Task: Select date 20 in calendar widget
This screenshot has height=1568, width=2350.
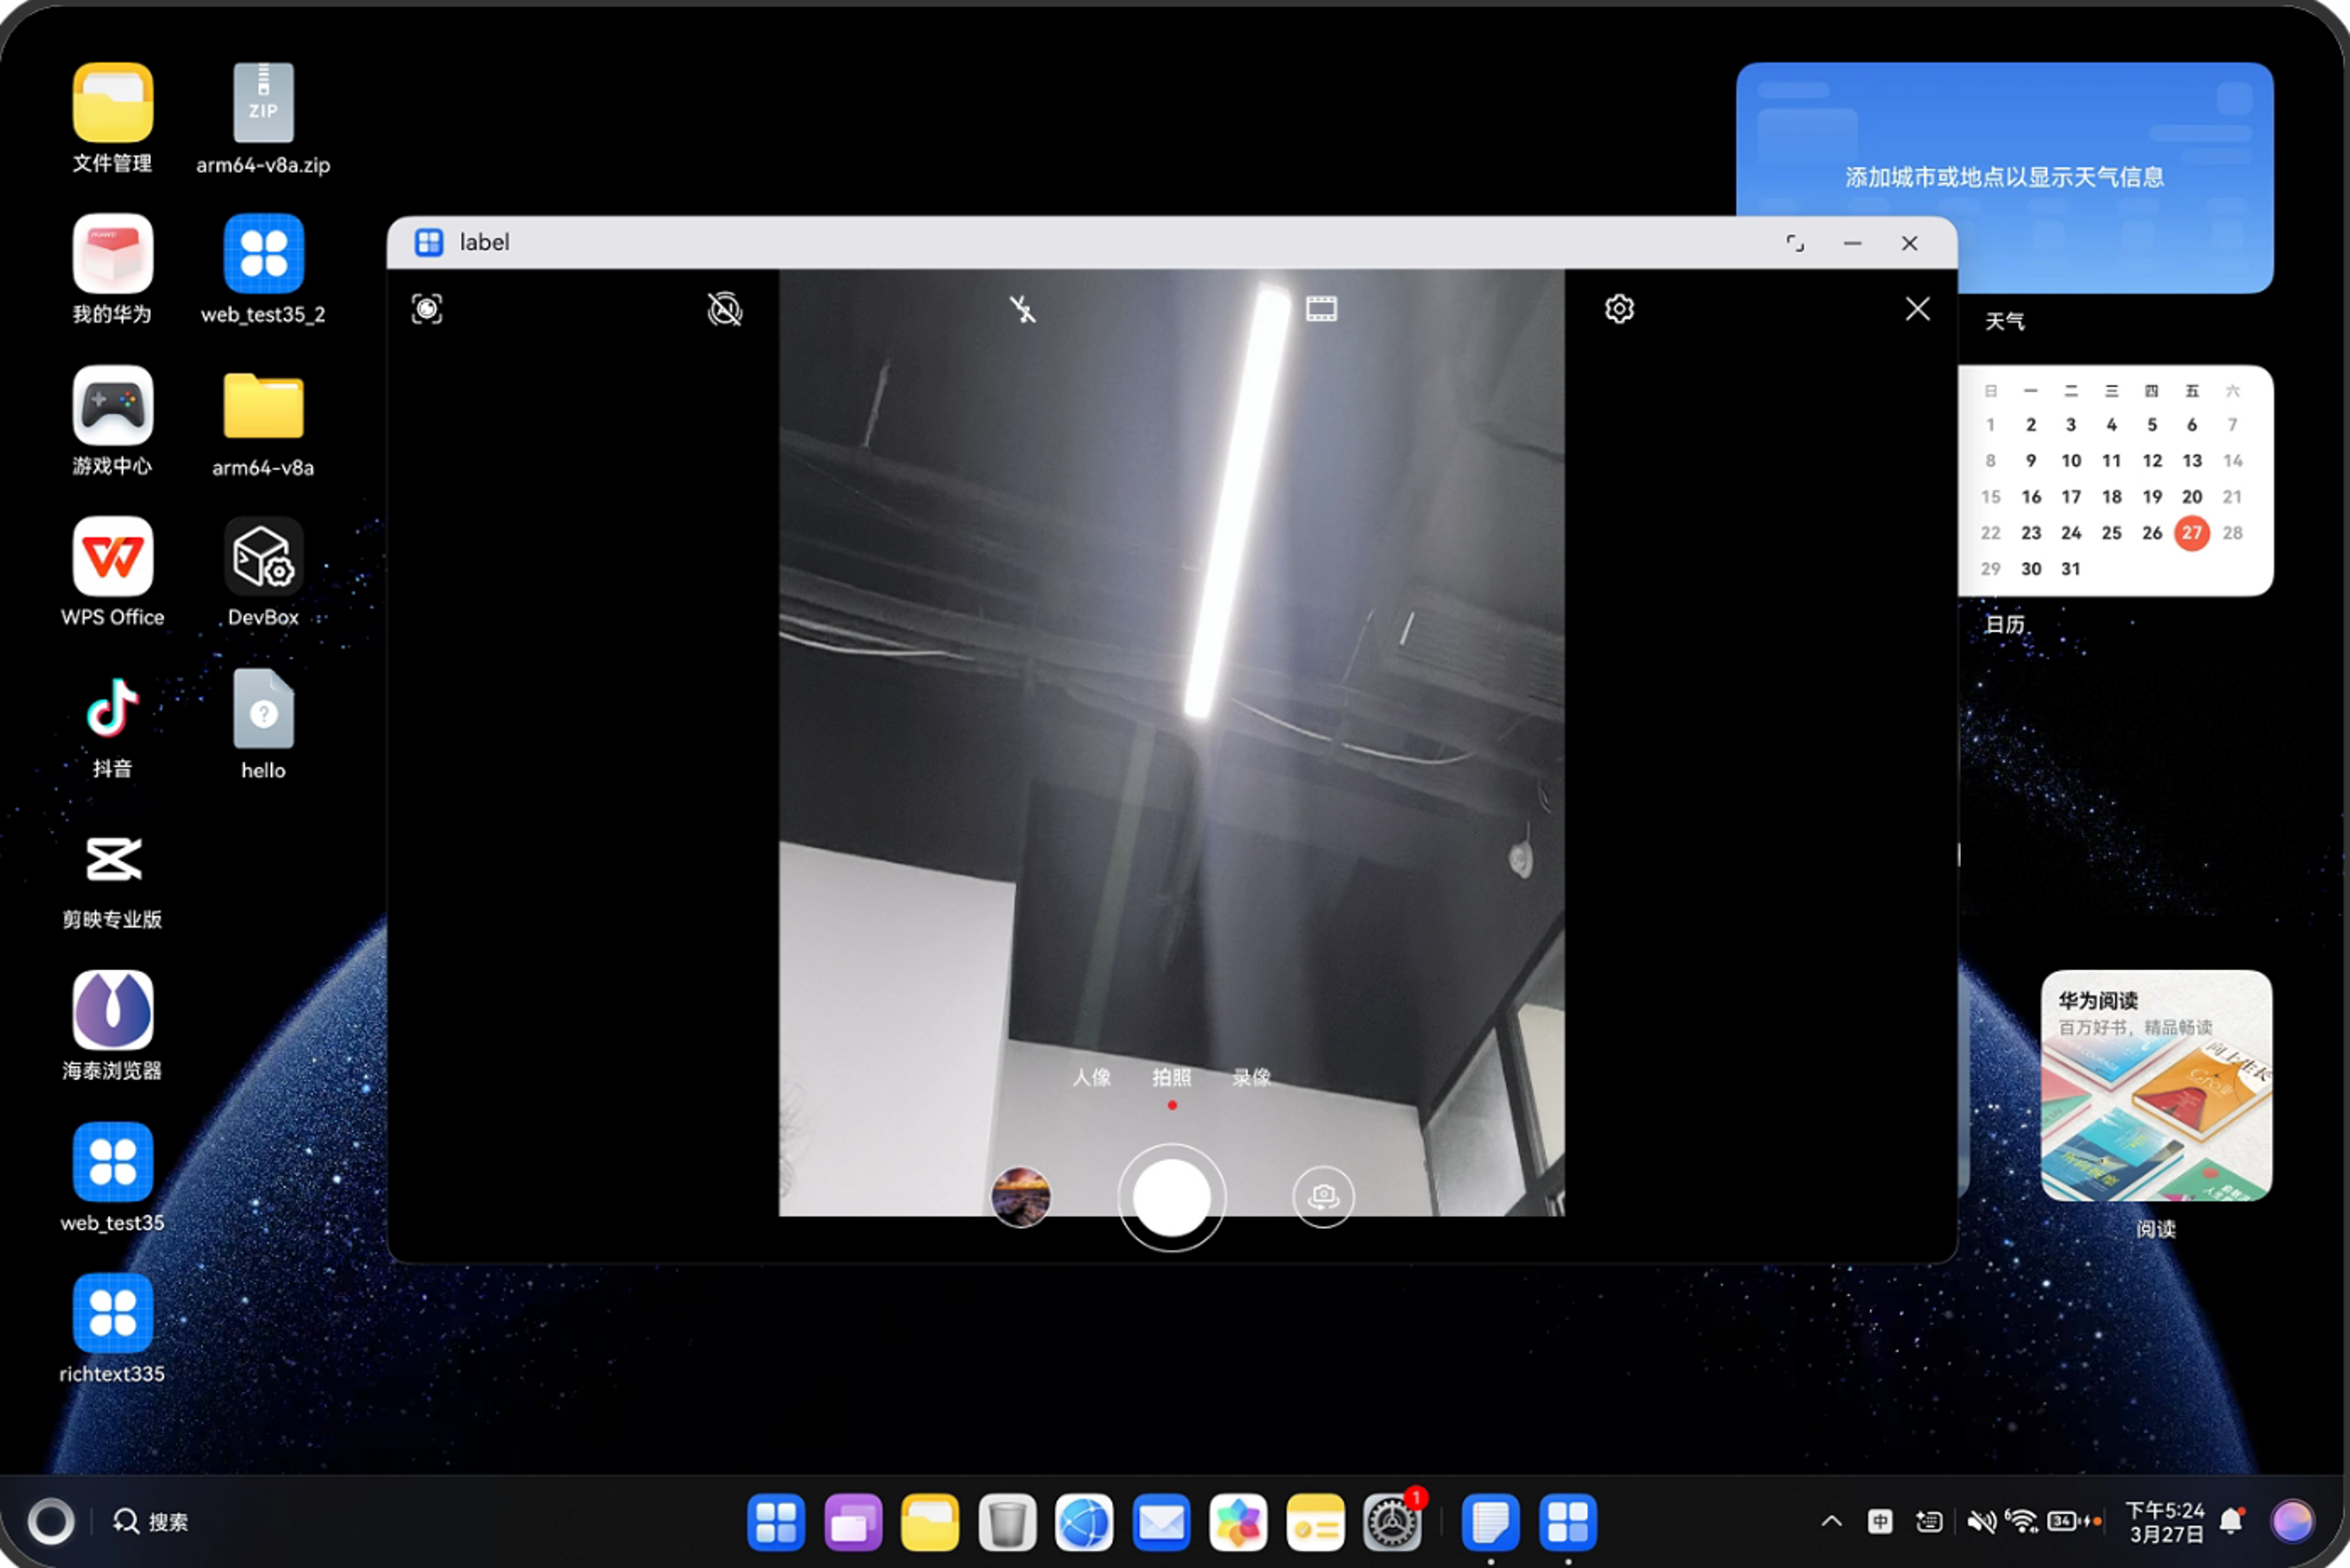Action: tap(2191, 496)
